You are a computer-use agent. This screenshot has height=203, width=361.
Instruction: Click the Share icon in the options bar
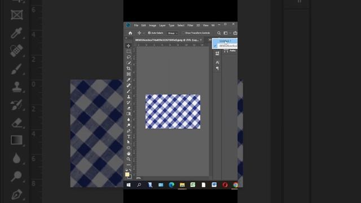[235, 33]
